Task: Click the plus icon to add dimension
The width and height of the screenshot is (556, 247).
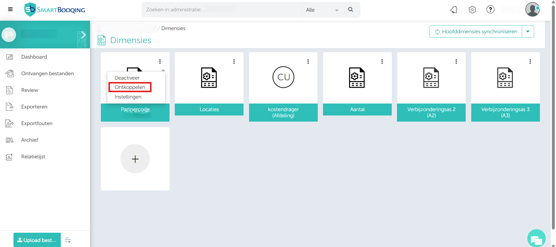Action: [135, 159]
